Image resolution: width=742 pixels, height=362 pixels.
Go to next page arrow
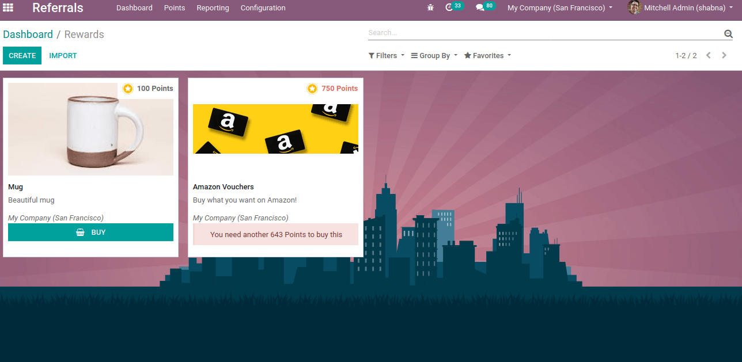click(724, 55)
